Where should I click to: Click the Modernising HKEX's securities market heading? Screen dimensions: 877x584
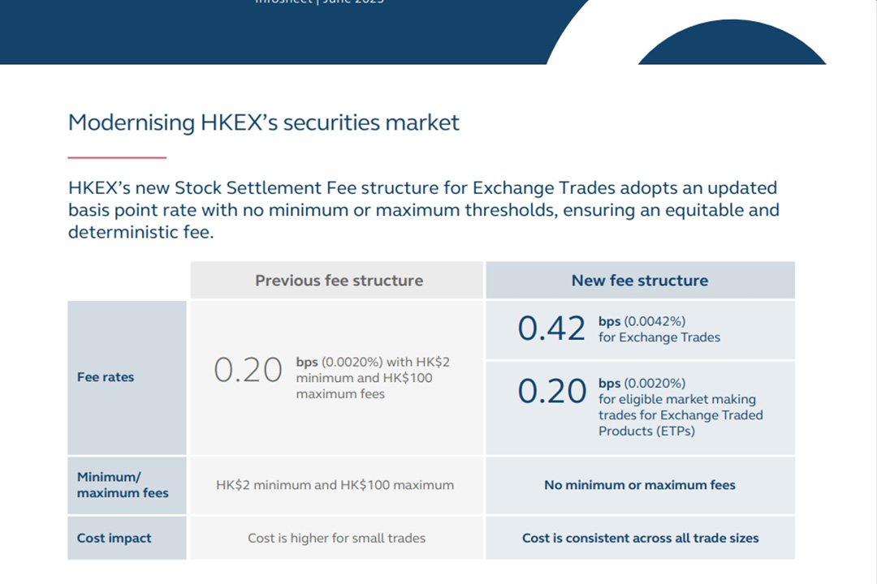(263, 122)
